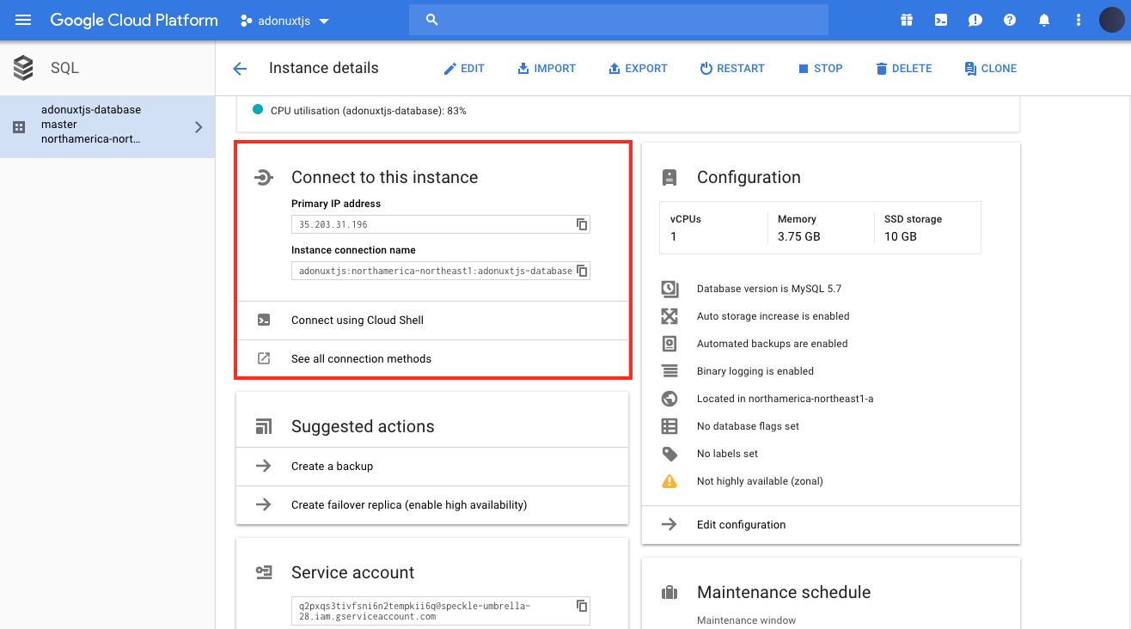Select IMPORT in the instance toolbar
The width and height of the screenshot is (1131, 629).
[547, 68]
